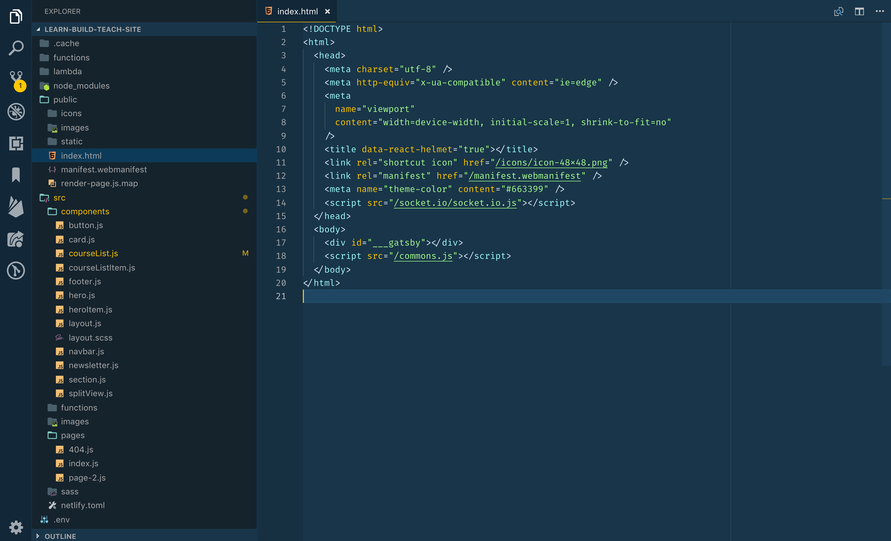Open the .env file

144,520
